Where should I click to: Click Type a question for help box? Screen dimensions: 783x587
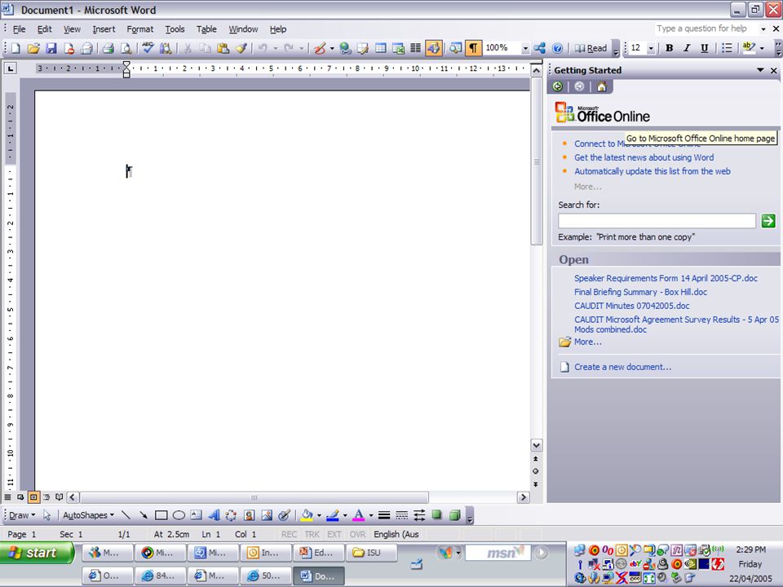coord(706,29)
